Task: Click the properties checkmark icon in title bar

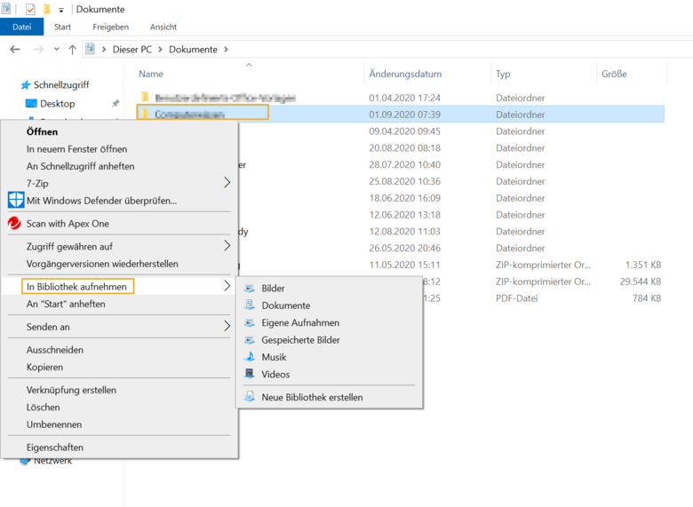Action: point(30,9)
